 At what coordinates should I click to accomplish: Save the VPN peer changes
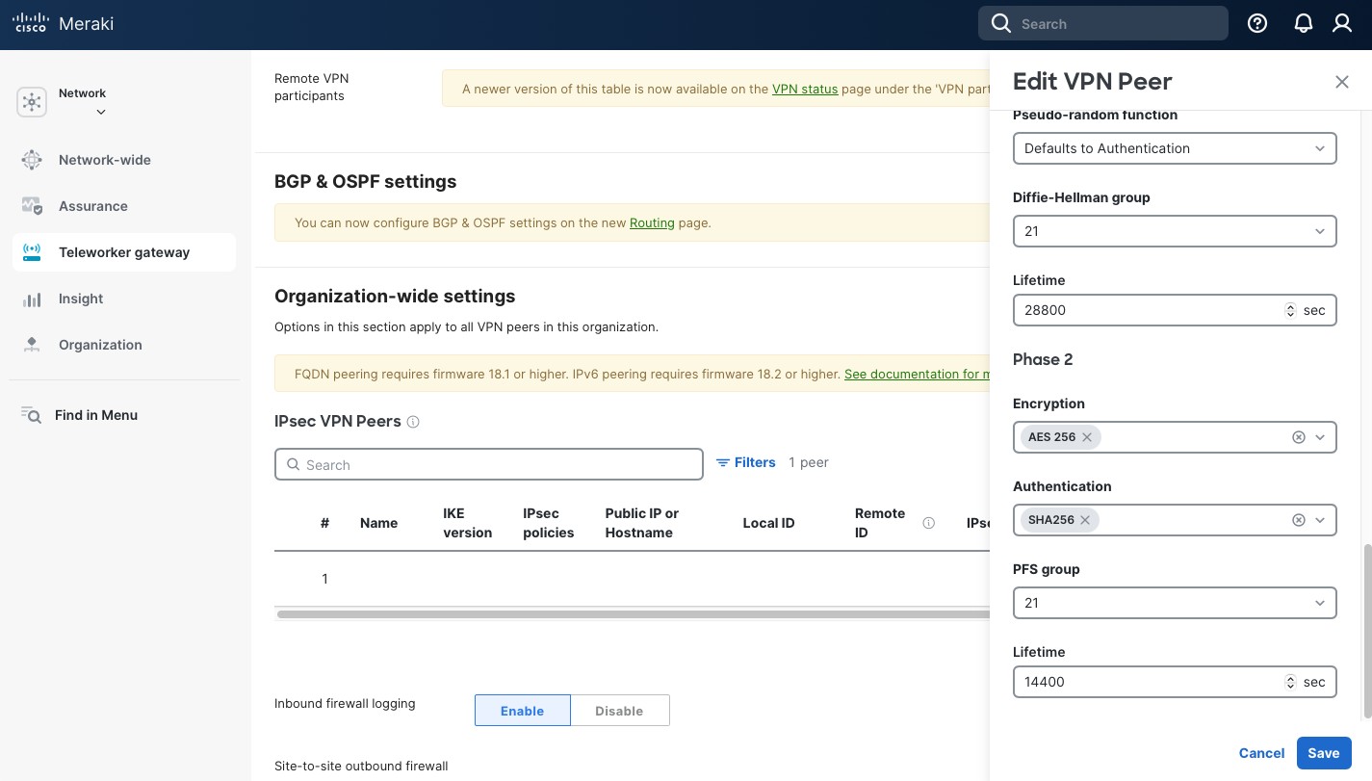[1323, 753]
